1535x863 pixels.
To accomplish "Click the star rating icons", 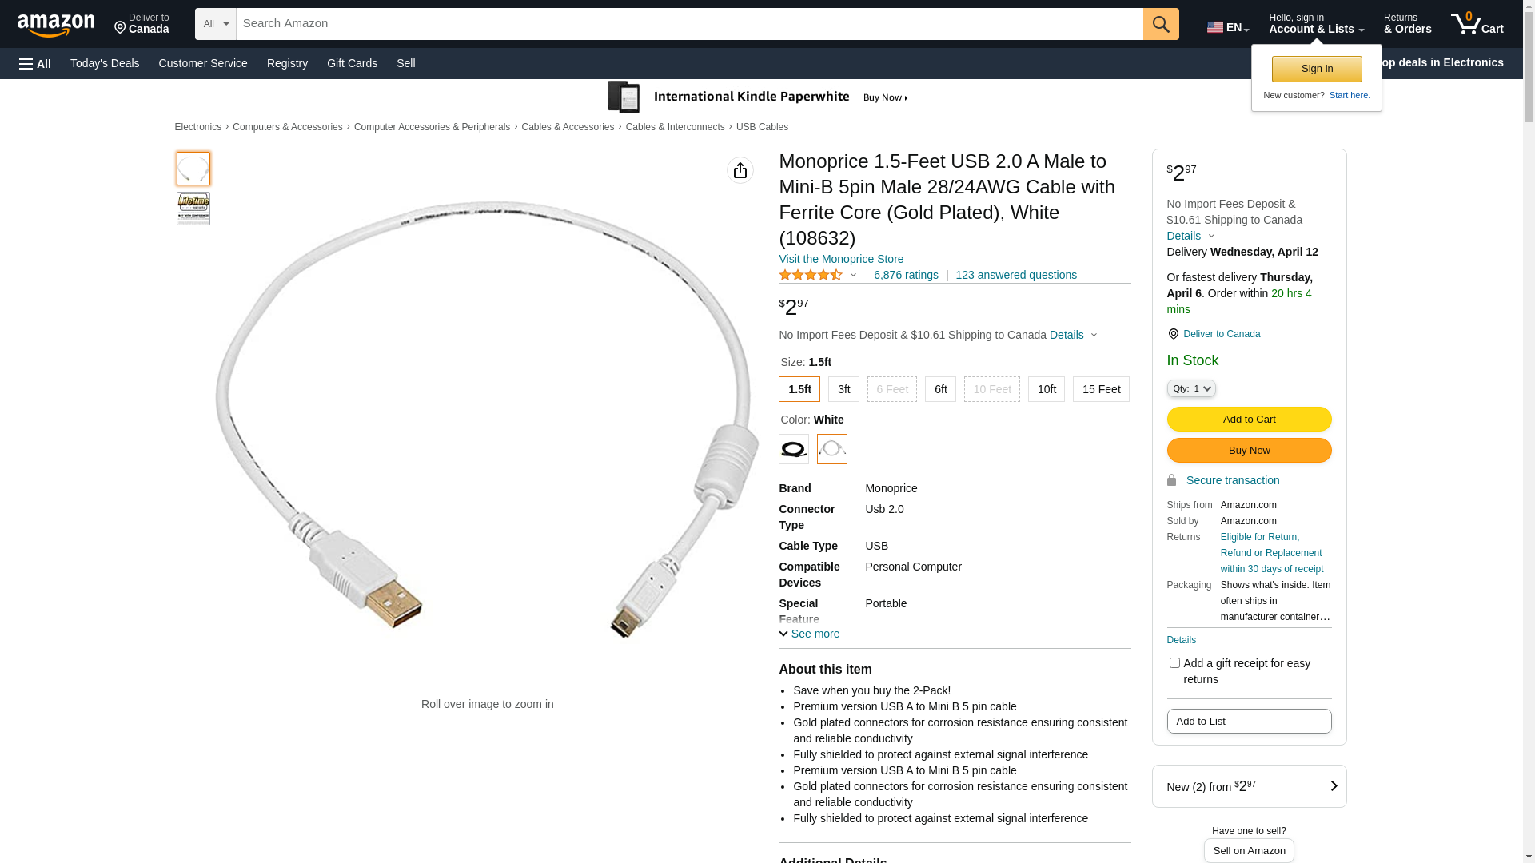I will pyautogui.click(x=811, y=275).
